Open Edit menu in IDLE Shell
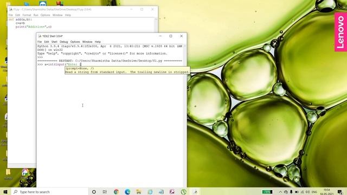This screenshot has height=195, width=347. [47, 42]
